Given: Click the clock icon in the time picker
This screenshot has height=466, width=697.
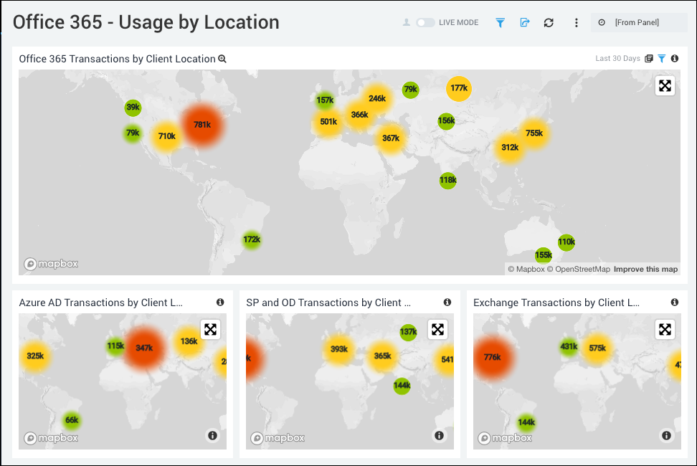Looking at the screenshot, I should pyautogui.click(x=600, y=22).
